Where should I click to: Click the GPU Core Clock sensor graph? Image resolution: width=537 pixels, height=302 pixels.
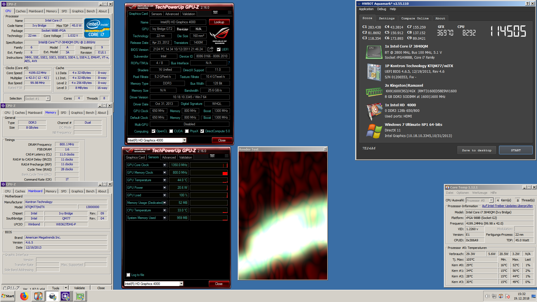tap(209, 165)
